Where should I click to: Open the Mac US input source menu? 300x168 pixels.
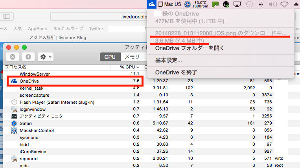click(x=169, y=4)
